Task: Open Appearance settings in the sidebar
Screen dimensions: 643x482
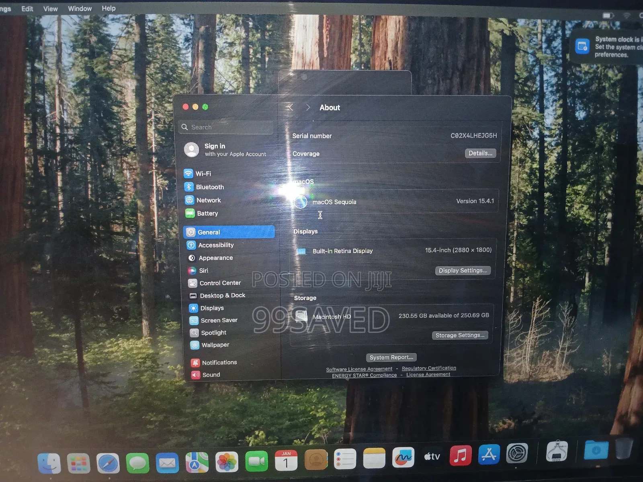Action: (230, 258)
